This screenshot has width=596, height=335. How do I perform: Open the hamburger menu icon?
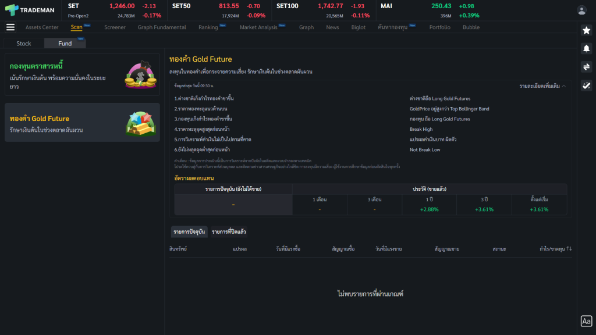pyautogui.click(x=10, y=27)
